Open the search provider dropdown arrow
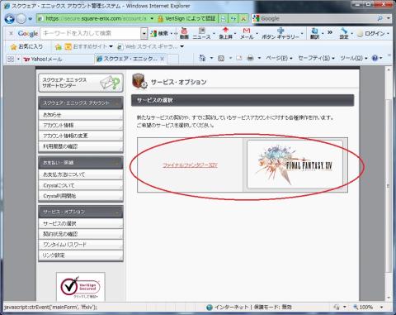This screenshot has height=315, width=396. [389, 19]
